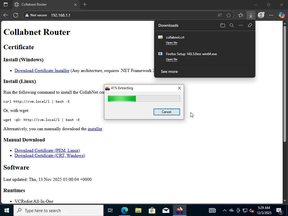Open the clock showing 5:29 AM
288x216 pixels.
[264, 210]
